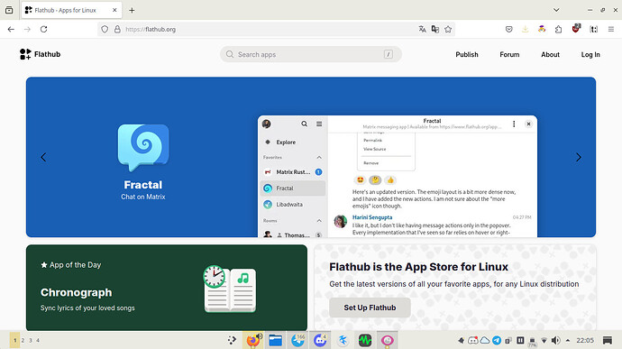Open the extensions puzzle piece icon

(559, 29)
